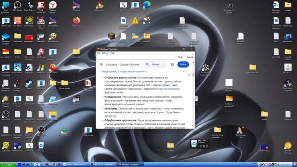Select the Google Chrome icon in bottom right
297x167 pixels.
pyautogui.click(x=288, y=148)
